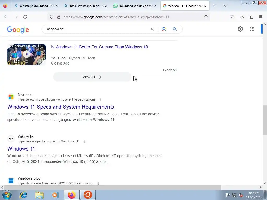Open Firefox downloads panel

point(242,17)
